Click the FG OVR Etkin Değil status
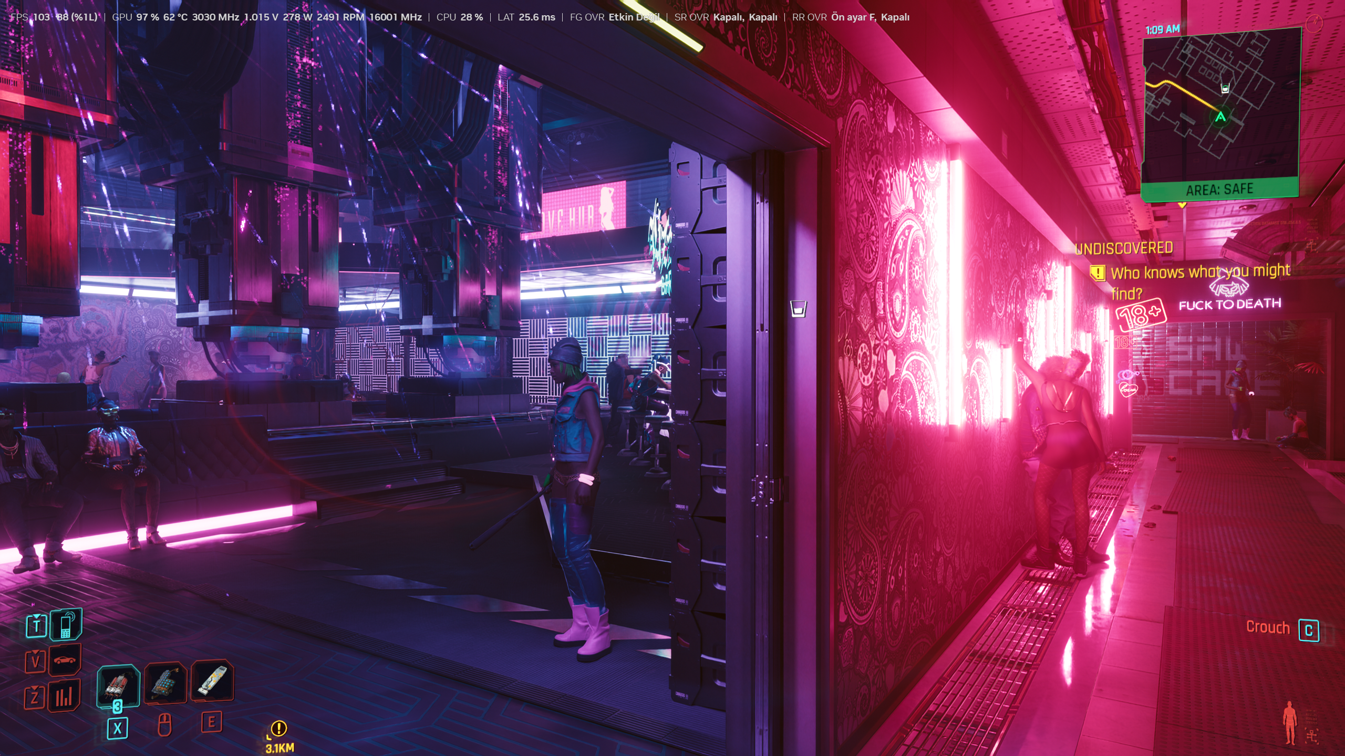The image size is (1345, 756). tap(615, 17)
